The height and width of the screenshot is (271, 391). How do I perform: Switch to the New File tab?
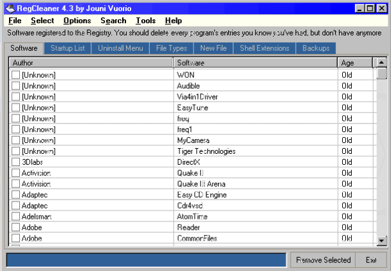[214, 48]
